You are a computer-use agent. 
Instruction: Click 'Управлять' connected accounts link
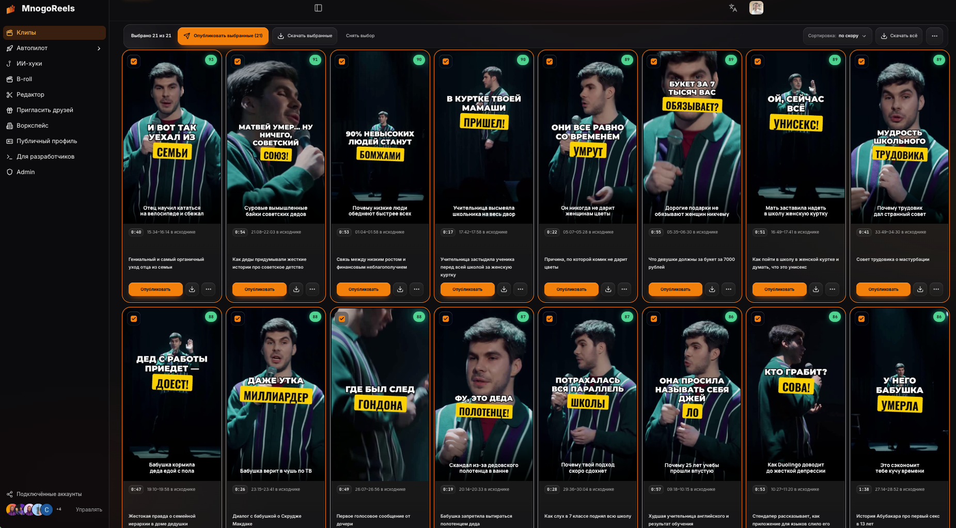point(89,509)
